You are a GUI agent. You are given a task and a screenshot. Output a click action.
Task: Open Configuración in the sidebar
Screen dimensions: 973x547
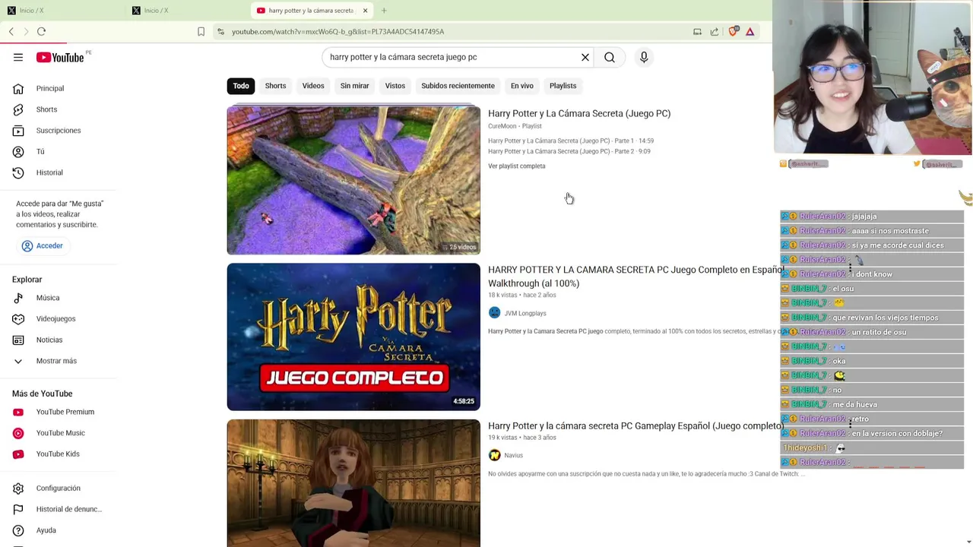pyautogui.click(x=59, y=489)
